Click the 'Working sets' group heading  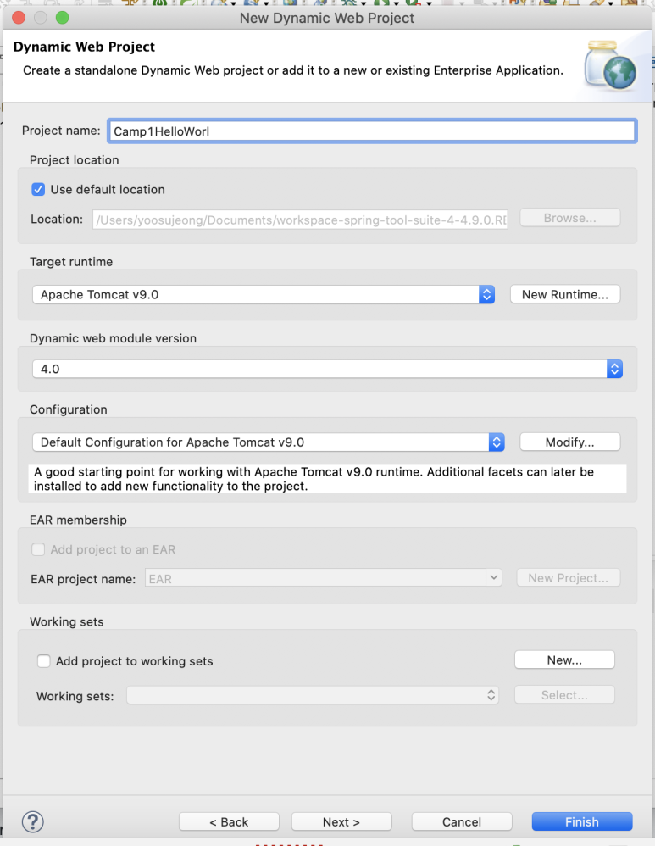click(x=66, y=621)
